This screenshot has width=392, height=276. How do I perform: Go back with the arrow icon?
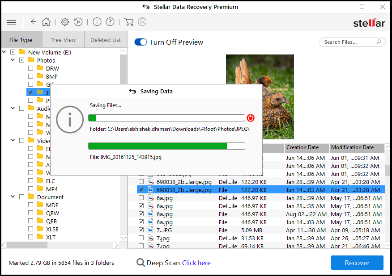click(33, 22)
